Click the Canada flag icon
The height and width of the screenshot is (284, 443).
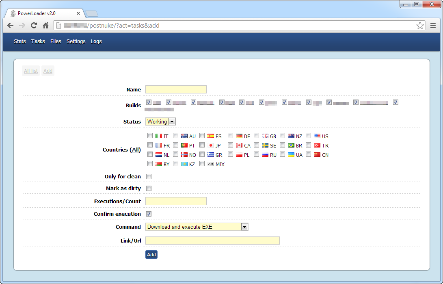(x=239, y=145)
